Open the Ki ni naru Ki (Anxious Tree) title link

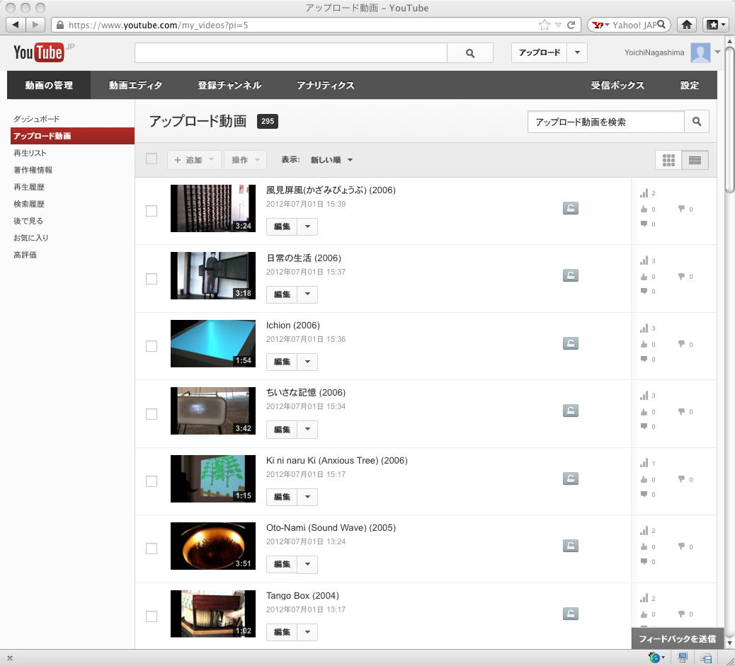336,460
